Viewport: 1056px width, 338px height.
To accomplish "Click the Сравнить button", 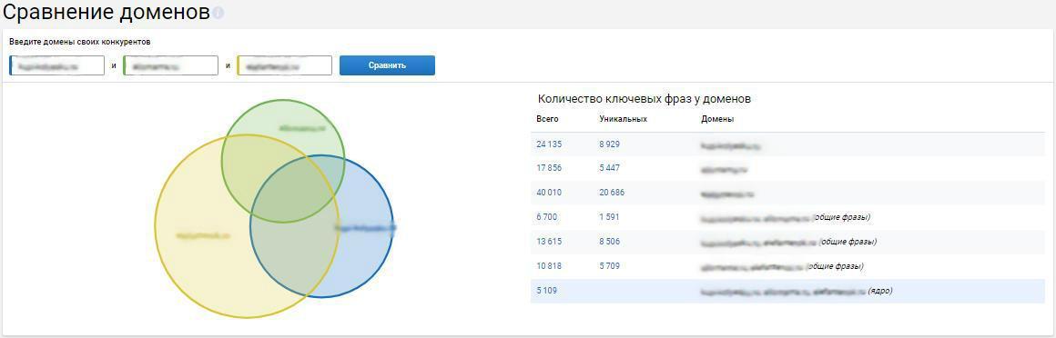I will click(387, 65).
